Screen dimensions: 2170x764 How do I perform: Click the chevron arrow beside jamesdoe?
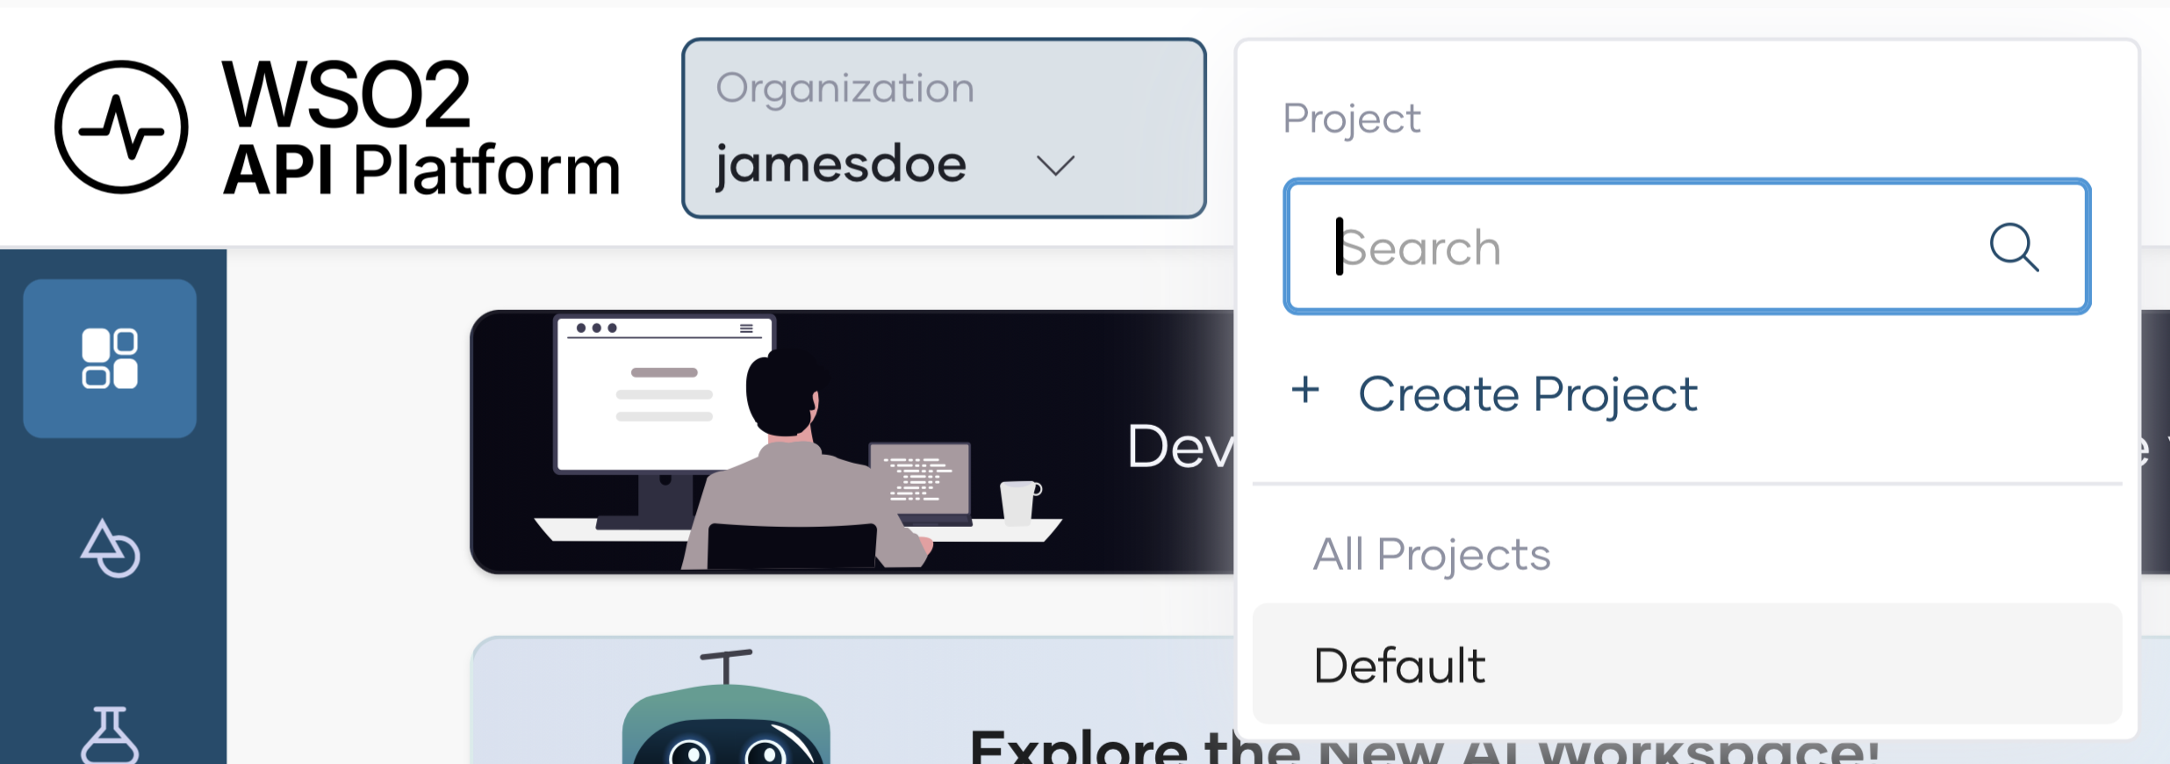[x=1054, y=165]
